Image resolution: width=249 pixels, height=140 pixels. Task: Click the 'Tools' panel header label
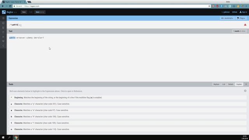(11, 84)
